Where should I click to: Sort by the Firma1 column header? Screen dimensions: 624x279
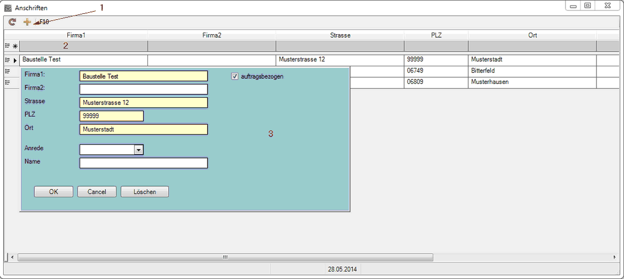click(76, 35)
